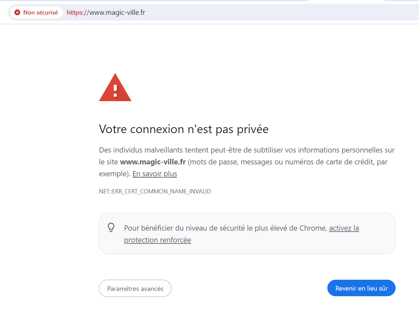This screenshot has height=313, width=419.
Task: Open the En savoir plus link
Action: 155,174
